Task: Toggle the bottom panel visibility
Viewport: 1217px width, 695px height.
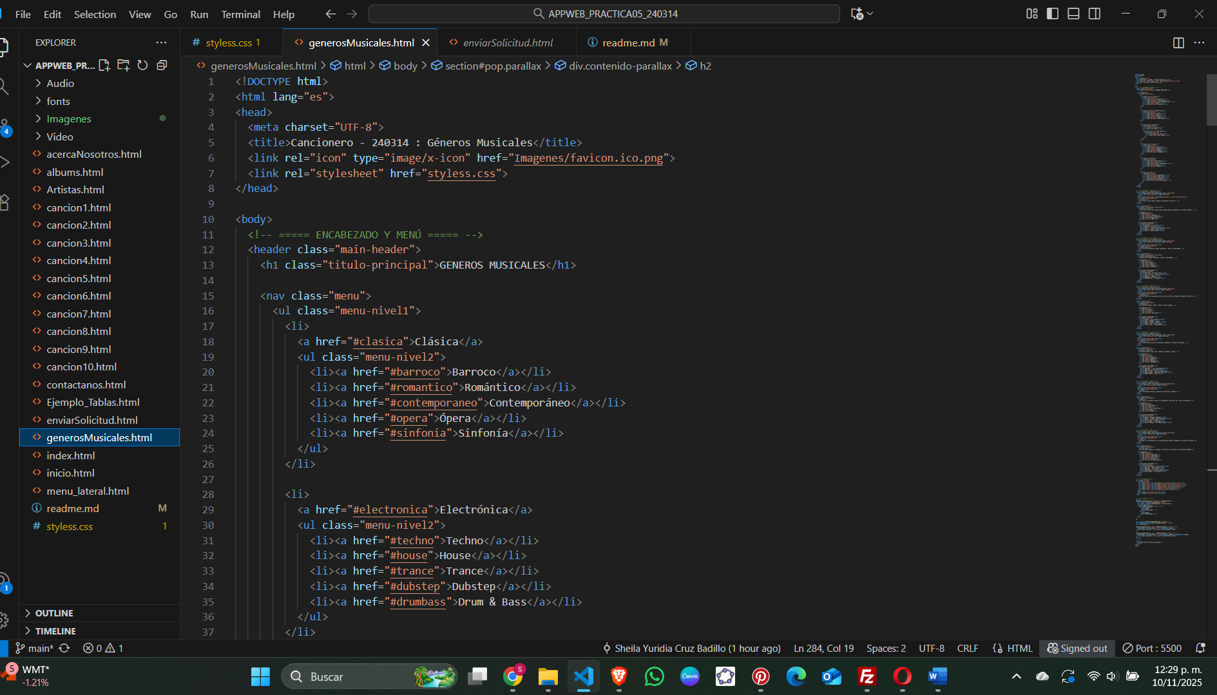Action: (x=1073, y=14)
